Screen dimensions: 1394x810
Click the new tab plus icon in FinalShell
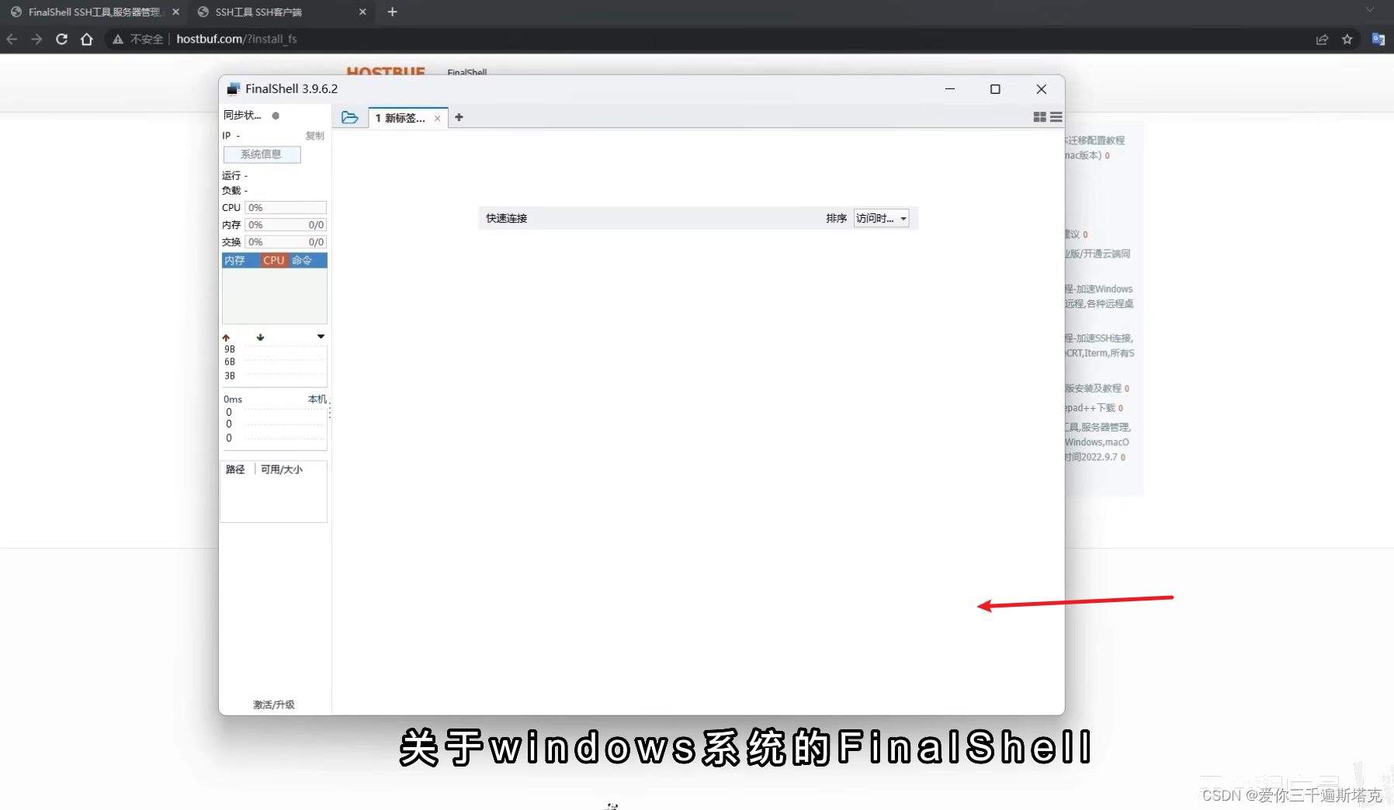459,117
